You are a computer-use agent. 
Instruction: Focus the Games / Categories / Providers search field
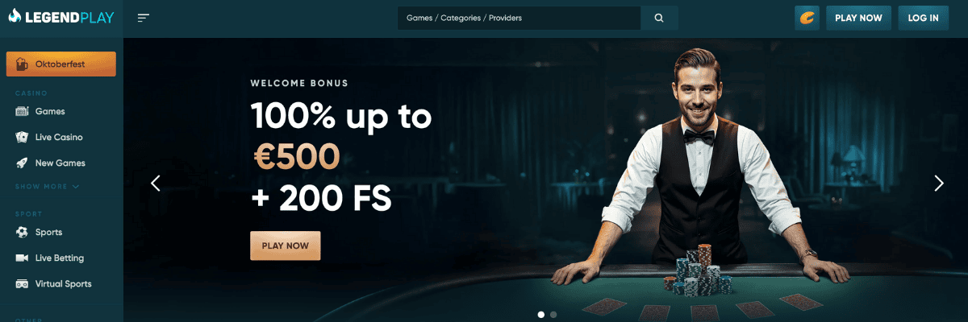519,18
